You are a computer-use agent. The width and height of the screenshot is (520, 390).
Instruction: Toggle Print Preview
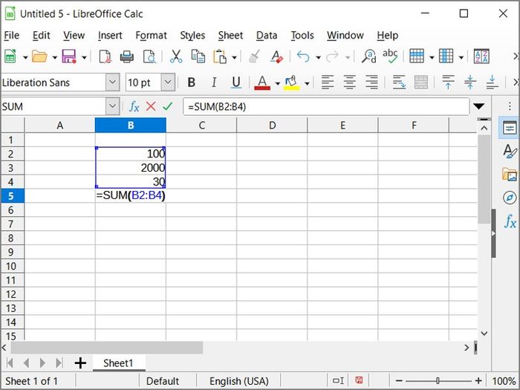[149, 56]
